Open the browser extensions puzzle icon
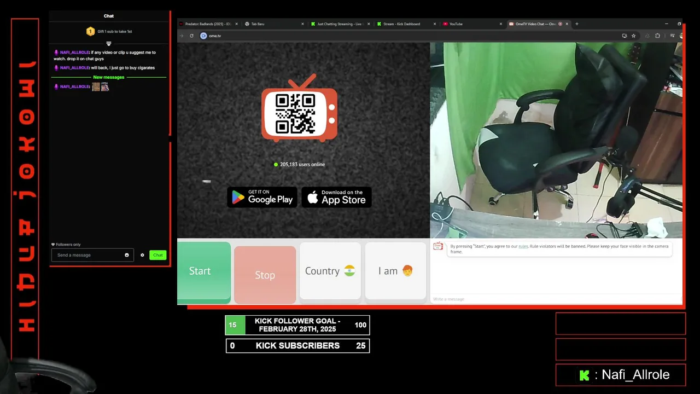The image size is (700, 394). pyautogui.click(x=657, y=36)
